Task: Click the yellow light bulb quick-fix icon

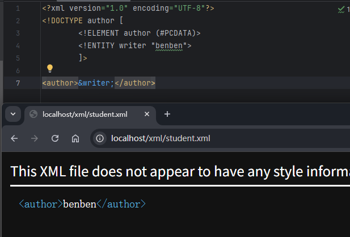Action: coord(49,69)
